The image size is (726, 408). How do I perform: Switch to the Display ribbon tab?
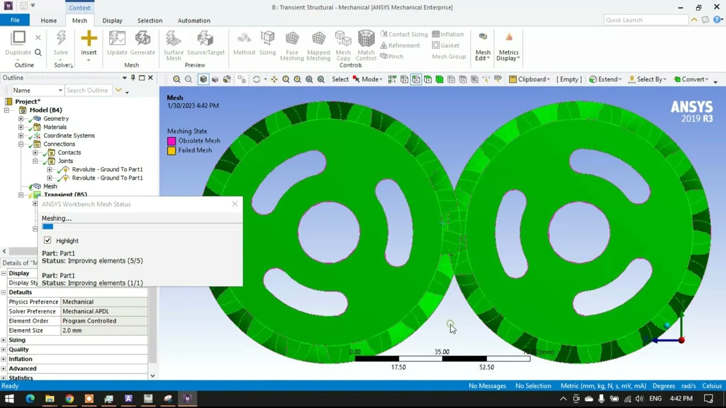coord(112,20)
